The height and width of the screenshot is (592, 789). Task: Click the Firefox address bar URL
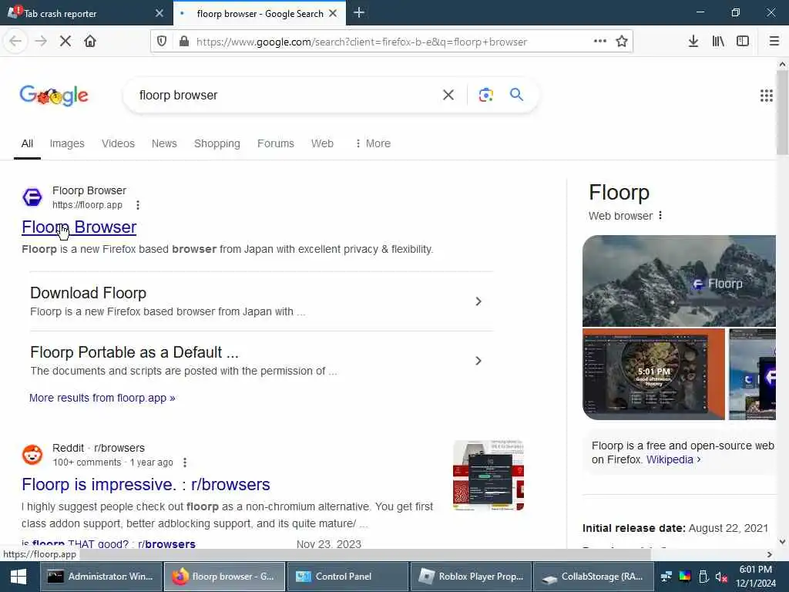(x=361, y=42)
